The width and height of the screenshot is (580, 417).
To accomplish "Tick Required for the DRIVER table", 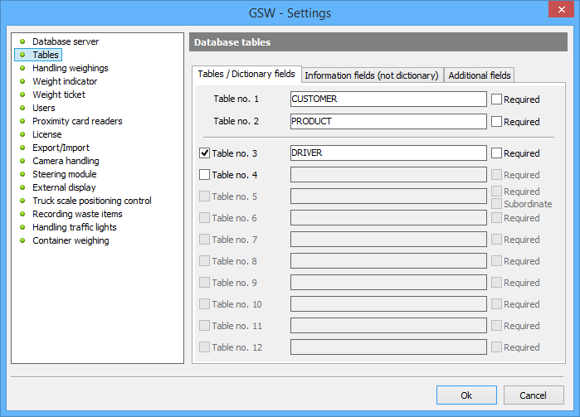I will point(496,153).
